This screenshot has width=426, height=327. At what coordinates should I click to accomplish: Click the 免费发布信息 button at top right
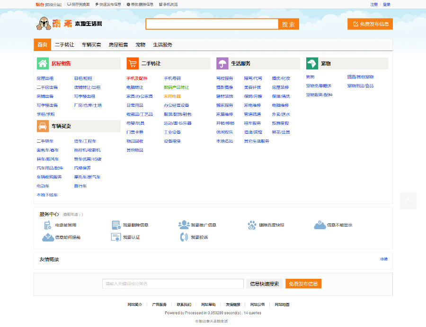tap(371, 24)
